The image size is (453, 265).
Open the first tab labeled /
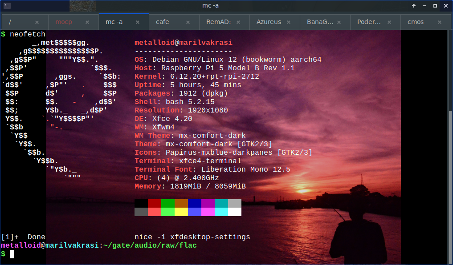10,22
